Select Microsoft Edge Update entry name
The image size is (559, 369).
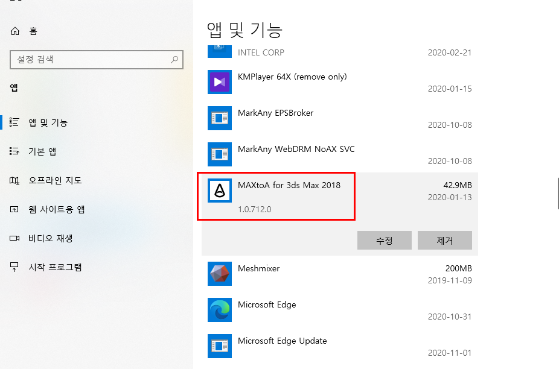(x=283, y=341)
